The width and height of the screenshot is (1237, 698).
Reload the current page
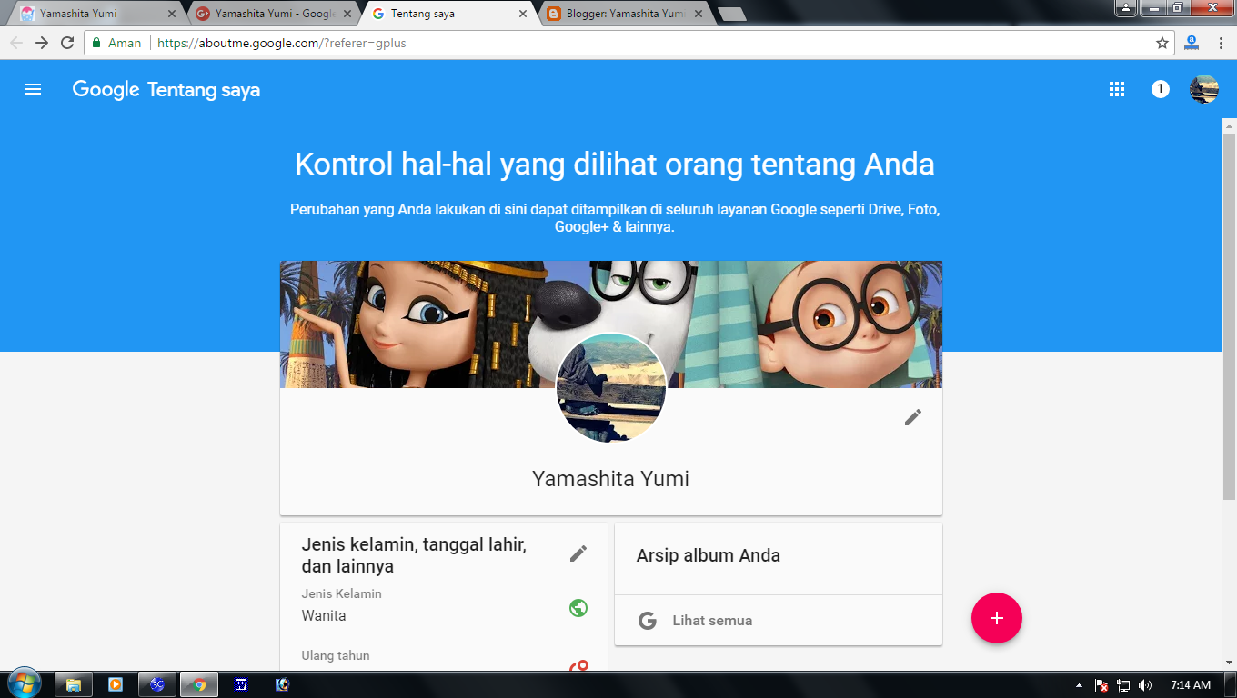pyautogui.click(x=67, y=43)
